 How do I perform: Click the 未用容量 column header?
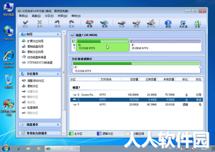167,79
